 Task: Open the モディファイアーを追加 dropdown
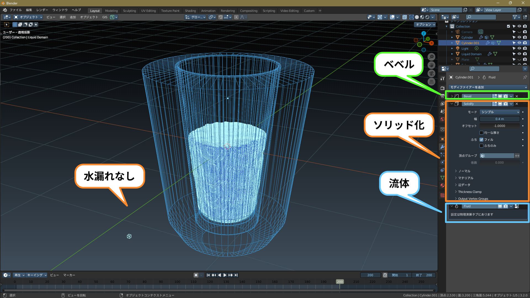[x=487, y=87]
